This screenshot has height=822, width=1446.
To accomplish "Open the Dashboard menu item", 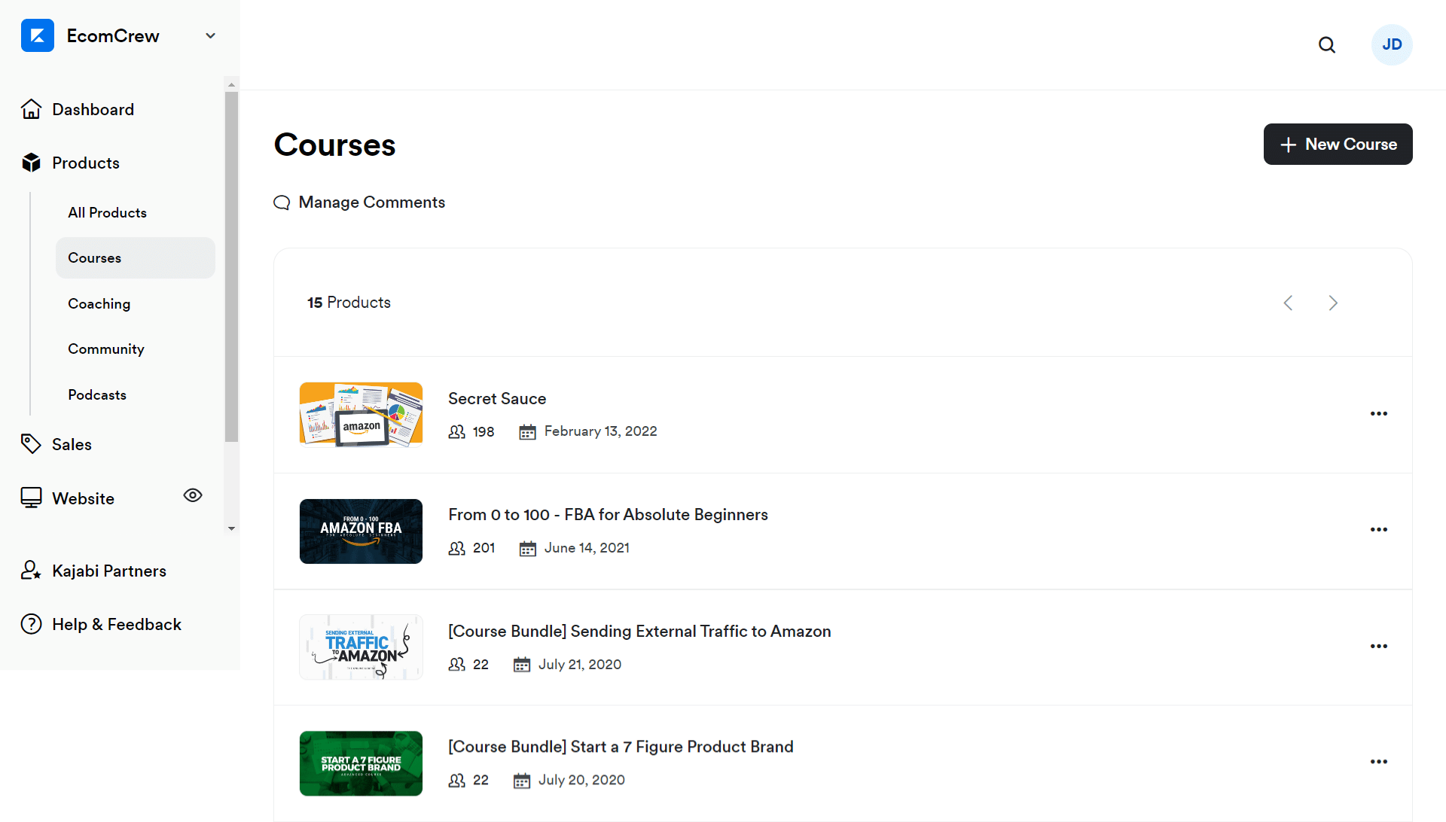I will pyautogui.click(x=93, y=109).
